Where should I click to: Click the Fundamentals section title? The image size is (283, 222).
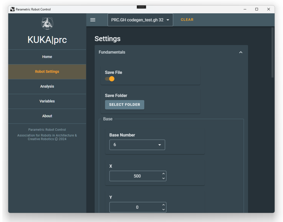(x=112, y=52)
